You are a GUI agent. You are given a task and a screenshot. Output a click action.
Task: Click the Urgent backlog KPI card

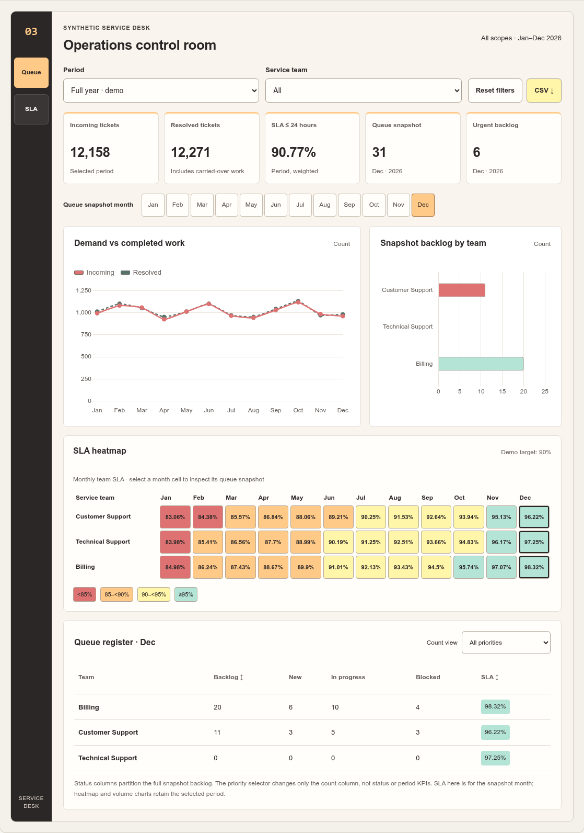point(513,148)
